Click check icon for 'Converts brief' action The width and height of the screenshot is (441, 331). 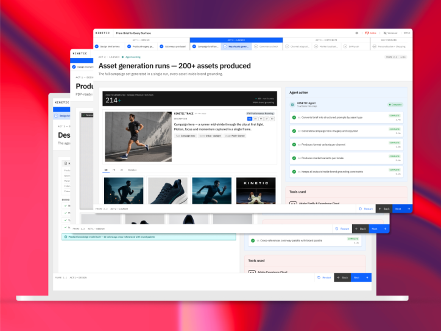[294, 118]
